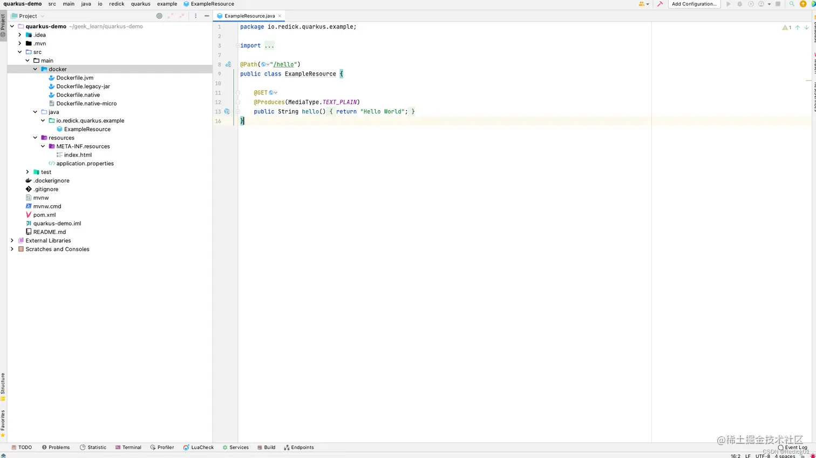
Task: Open the Profiler tool window tab
Action: [x=162, y=447]
